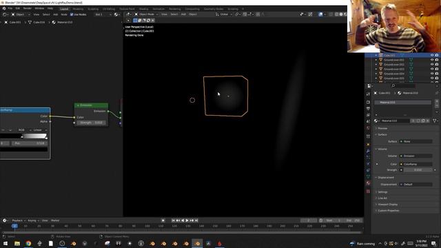The height and width of the screenshot is (248, 441).
Task: Click the play animation button
Action: [187, 220]
